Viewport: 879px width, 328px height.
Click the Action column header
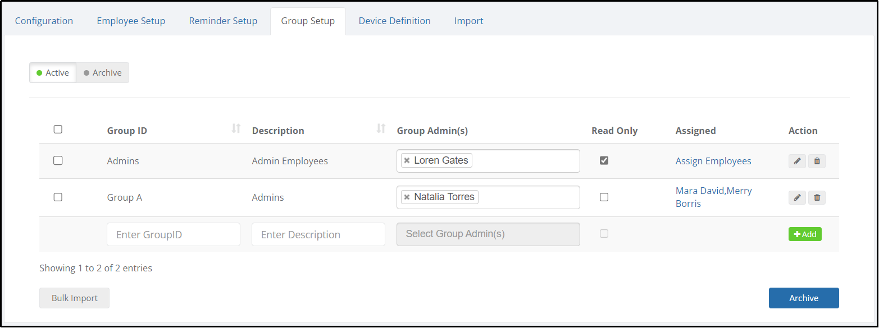click(x=803, y=131)
